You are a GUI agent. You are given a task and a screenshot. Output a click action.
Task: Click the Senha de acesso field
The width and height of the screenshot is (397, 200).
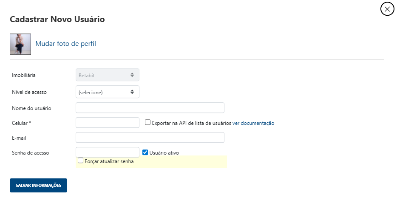coord(107,152)
